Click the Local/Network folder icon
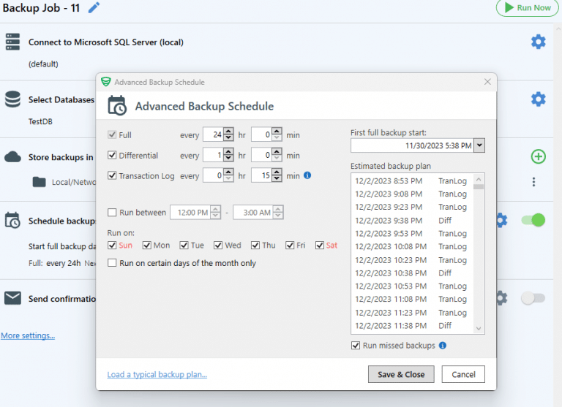Viewport: 562px width, 407px height. (39, 182)
